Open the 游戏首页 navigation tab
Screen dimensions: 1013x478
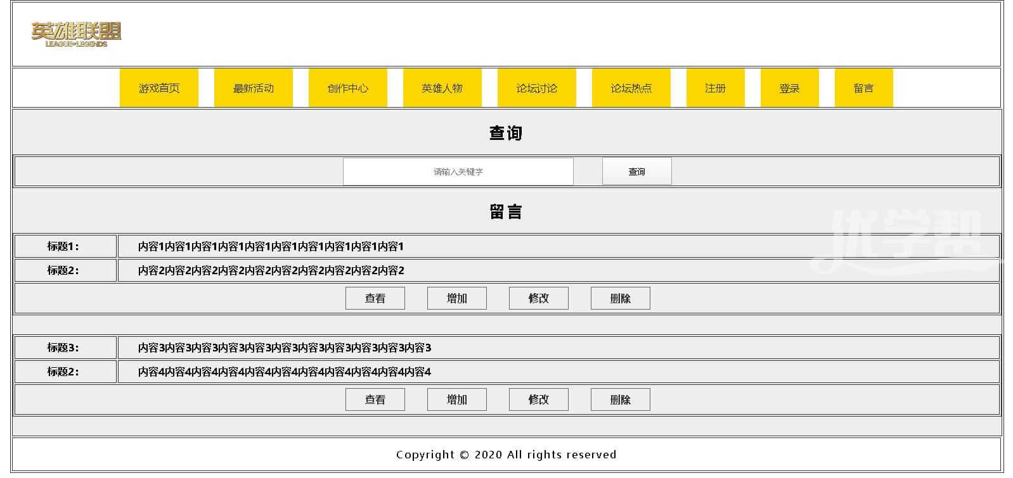159,88
